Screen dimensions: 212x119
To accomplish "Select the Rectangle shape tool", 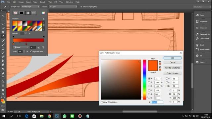I will point(3,86).
